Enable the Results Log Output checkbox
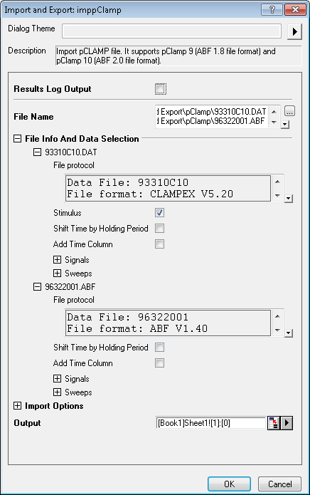This screenshot has width=310, height=495. click(160, 89)
